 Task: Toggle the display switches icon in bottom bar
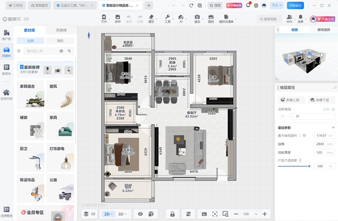point(188,214)
